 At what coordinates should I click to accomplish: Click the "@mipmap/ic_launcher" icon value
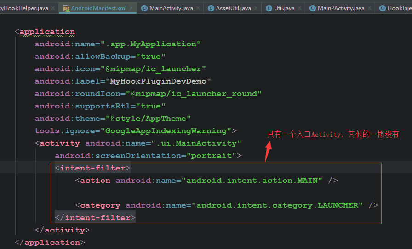[x=153, y=69]
